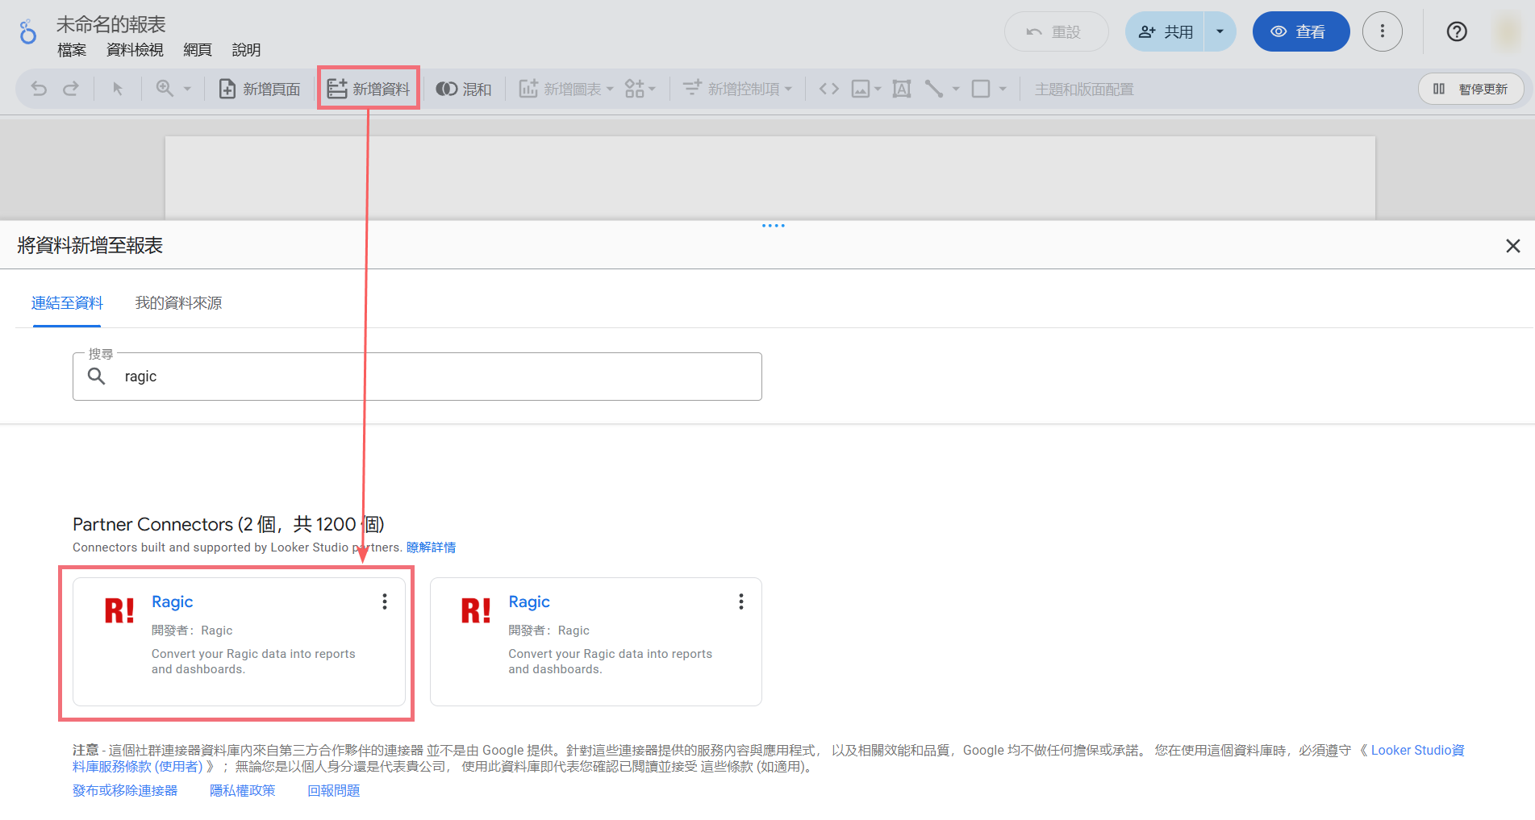
Task: Select the rectangle shape tool
Action: pos(981,89)
